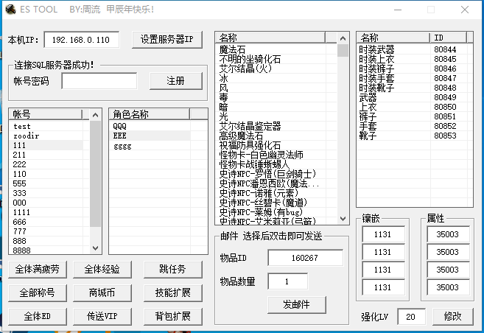Select account test in the list
This screenshot has width=484, height=333.
46,126
